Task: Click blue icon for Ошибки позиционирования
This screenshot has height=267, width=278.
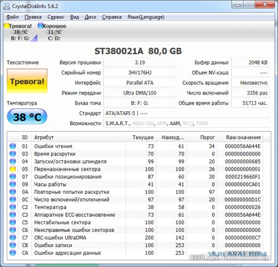Action: click(x=13, y=176)
